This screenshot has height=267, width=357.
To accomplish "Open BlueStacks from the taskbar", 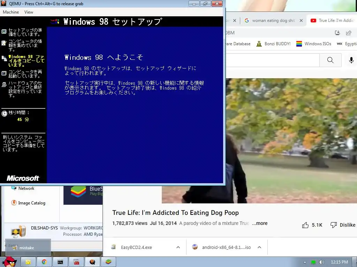I will (108, 262).
